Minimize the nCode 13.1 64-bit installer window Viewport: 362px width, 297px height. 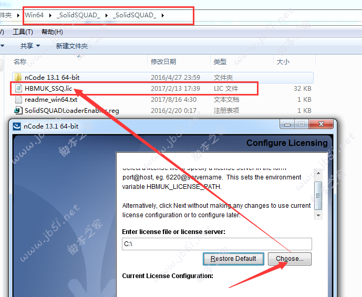287,124
